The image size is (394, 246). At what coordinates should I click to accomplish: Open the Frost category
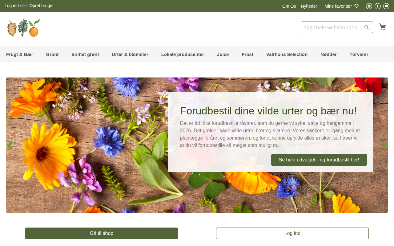[x=247, y=54]
